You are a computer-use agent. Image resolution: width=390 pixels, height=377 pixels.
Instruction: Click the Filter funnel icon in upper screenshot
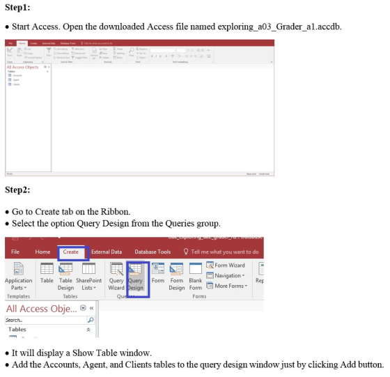[49, 50]
